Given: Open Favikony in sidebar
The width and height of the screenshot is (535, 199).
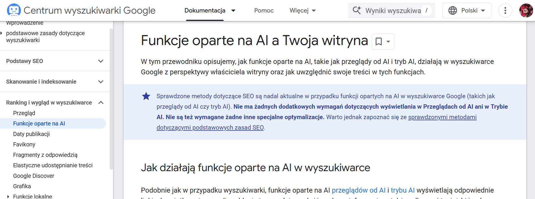Looking at the screenshot, I should [24, 144].
